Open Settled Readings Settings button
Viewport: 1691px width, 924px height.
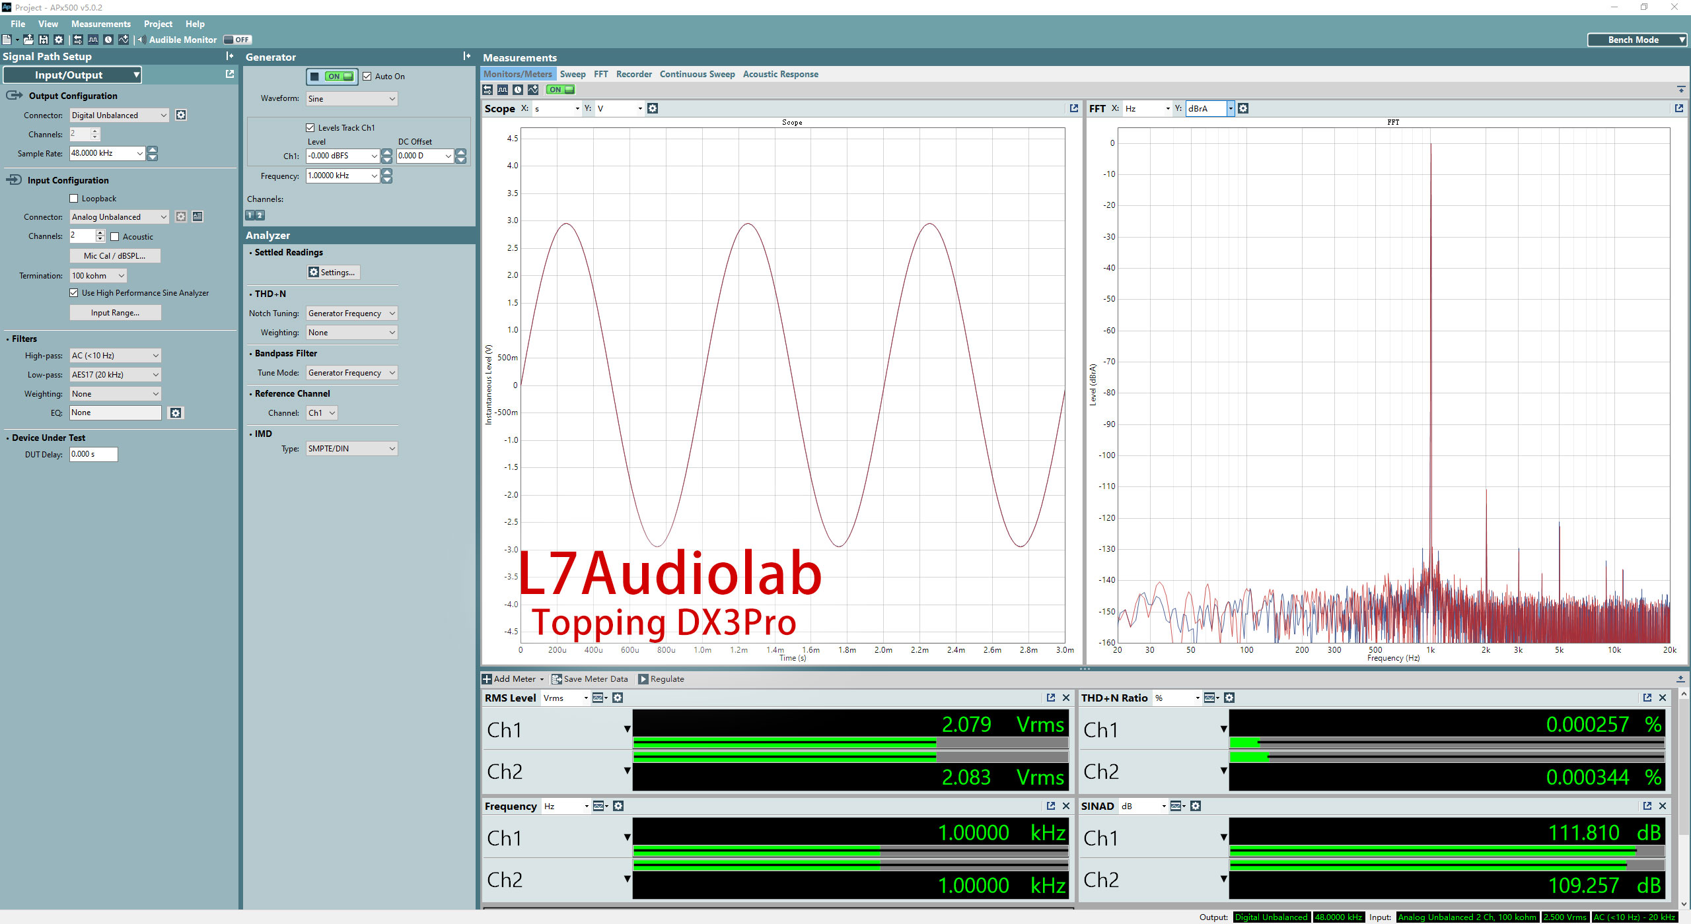tap(333, 273)
